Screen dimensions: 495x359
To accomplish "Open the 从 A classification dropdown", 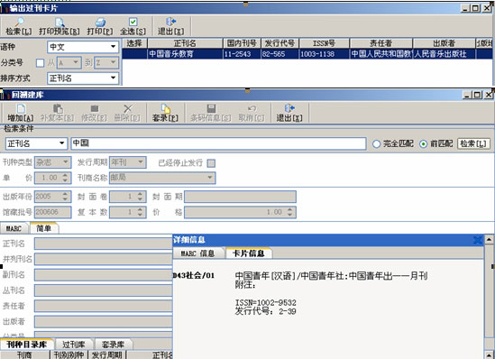I will (76, 63).
